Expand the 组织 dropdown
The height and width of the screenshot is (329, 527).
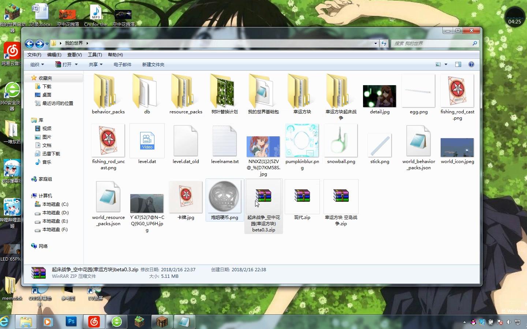click(37, 64)
